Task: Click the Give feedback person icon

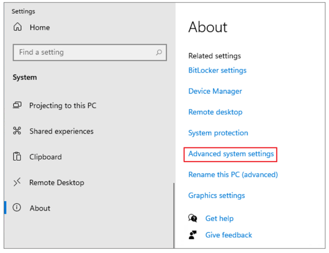Action: [192, 235]
